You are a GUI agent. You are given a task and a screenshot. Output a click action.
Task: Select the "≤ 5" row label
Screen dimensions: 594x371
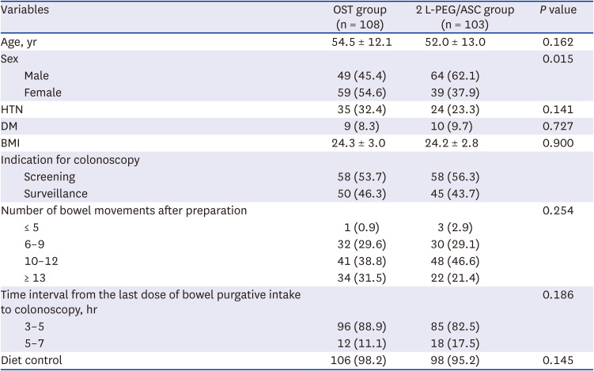(x=32, y=226)
